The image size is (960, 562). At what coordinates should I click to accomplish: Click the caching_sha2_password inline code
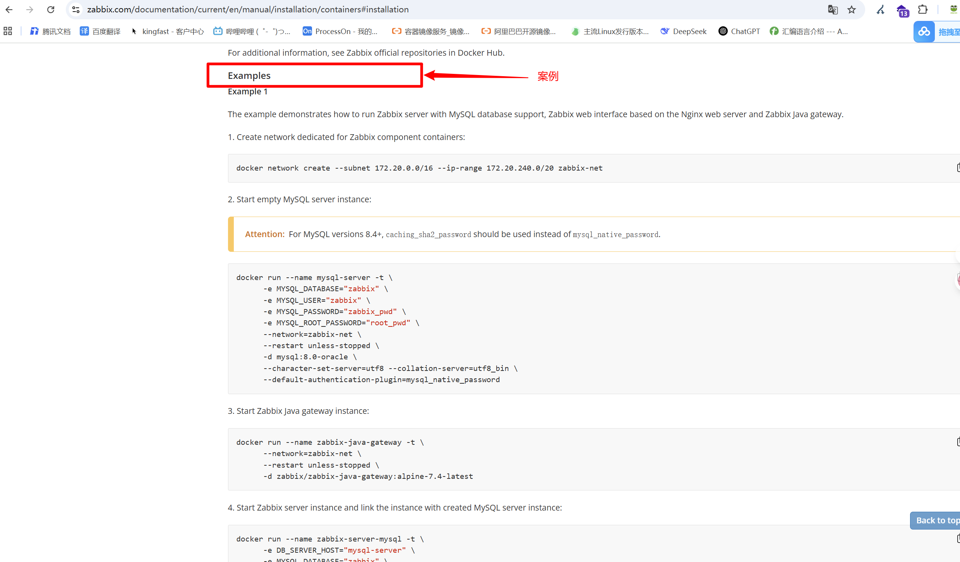[x=429, y=235]
